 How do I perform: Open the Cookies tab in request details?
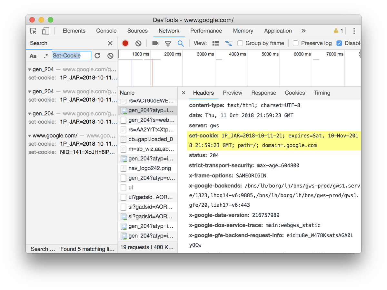click(294, 93)
